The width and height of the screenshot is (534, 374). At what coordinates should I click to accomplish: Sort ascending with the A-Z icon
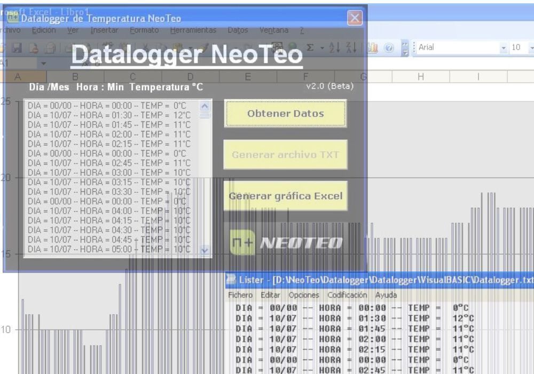(334, 48)
